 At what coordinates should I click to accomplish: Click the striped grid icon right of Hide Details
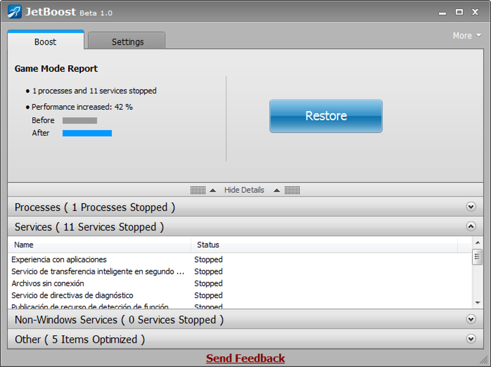pos(292,190)
